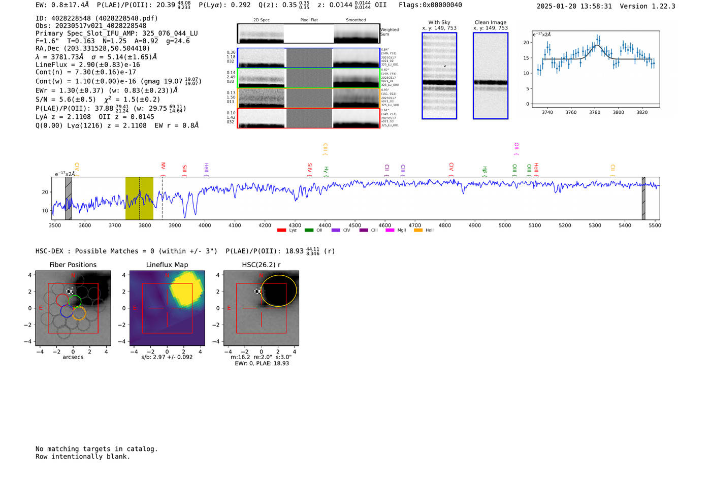Click the red CIV label near 4820
Image resolution: width=711 pixels, height=484 pixels.
coord(451,169)
